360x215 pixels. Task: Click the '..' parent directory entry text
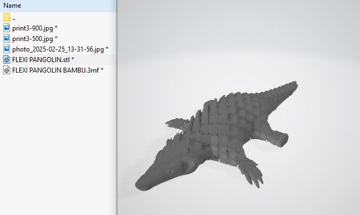point(14,18)
